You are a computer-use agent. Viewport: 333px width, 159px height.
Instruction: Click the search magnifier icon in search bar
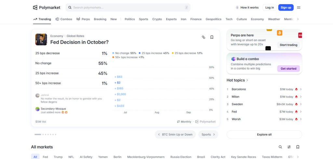point(70,7)
